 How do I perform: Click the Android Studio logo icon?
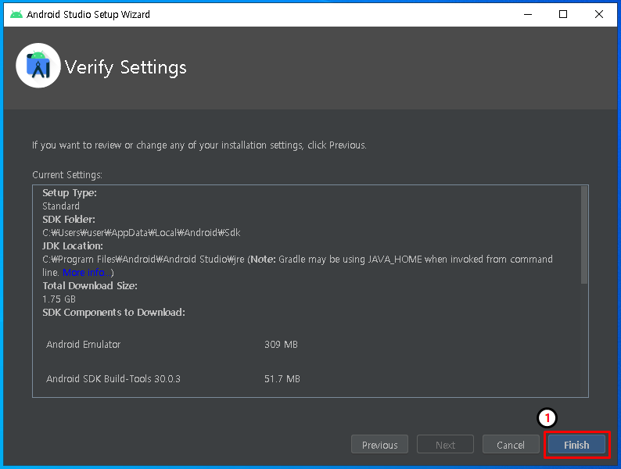pos(38,66)
